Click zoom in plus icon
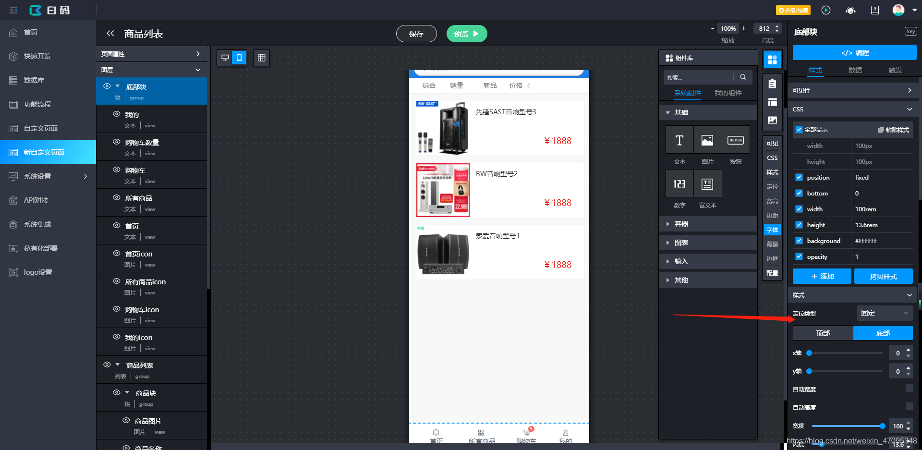The height and width of the screenshot is (450, 922). coord(744,28)
